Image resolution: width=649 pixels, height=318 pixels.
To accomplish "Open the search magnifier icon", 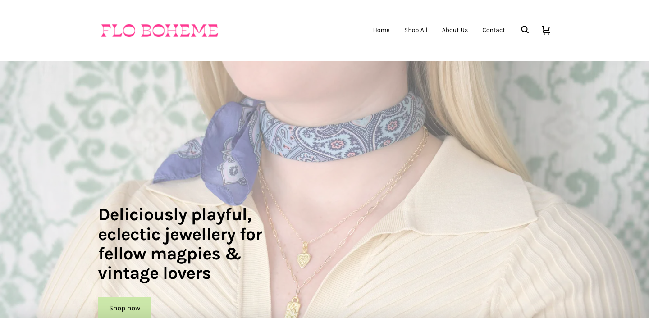I will pos(525,30).
